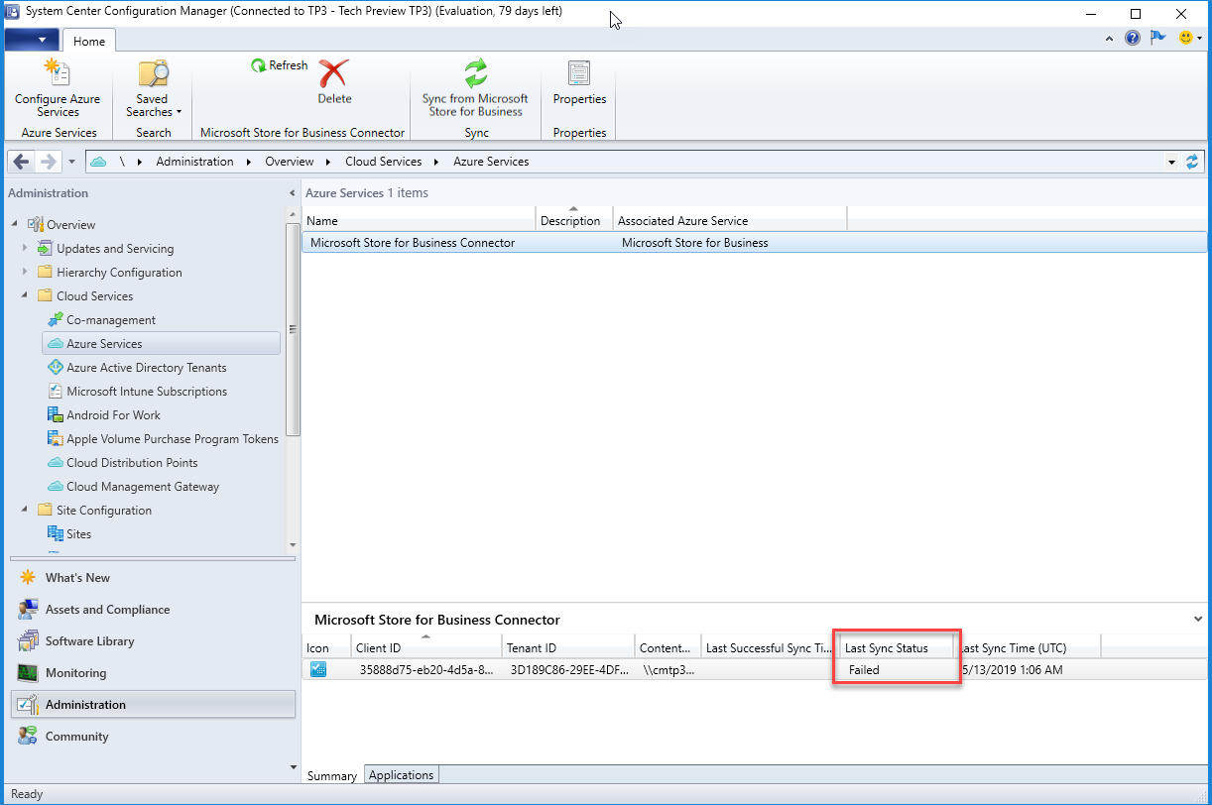
Task: Sync from Microsoft Store for Business
Action: click(x=475, y=88)
